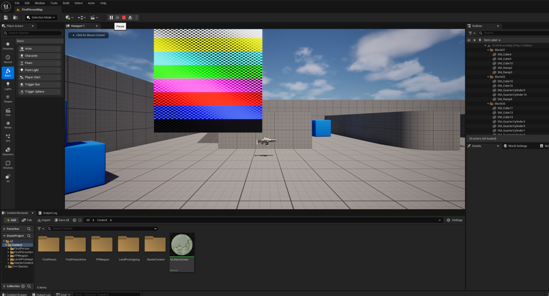Click Save All in Content Browser
The height and width of the screenshot is (296, 549).
pos(61,220)
